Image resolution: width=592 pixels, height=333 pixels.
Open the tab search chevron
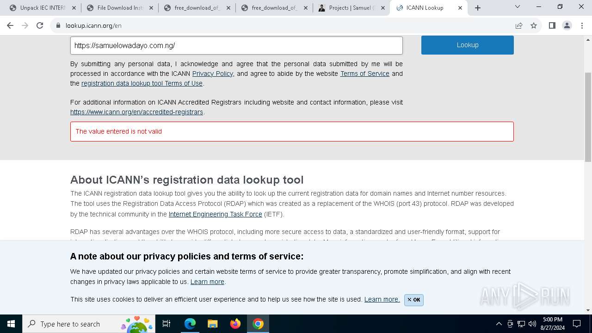click(518, 6)
